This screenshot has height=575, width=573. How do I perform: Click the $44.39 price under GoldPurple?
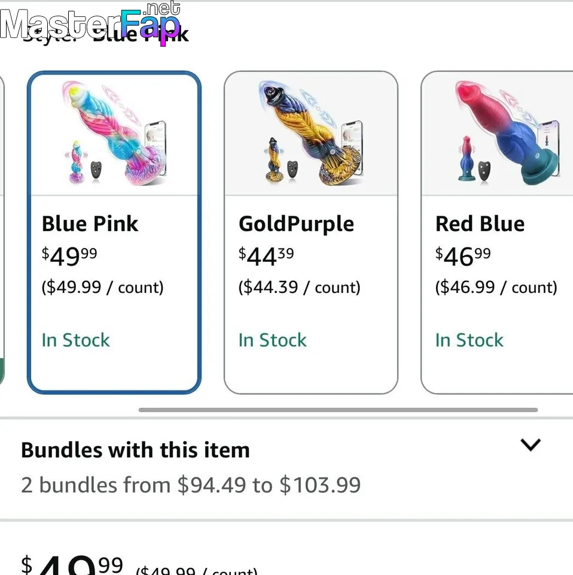tap(266, 256)
